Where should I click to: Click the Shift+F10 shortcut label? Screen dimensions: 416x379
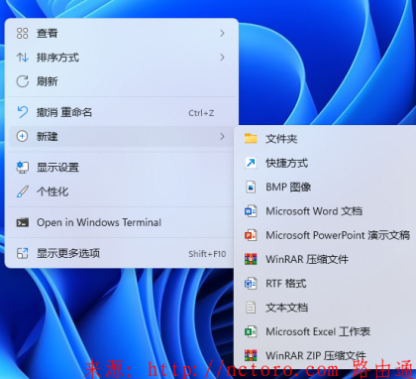[x=207, y=254]
